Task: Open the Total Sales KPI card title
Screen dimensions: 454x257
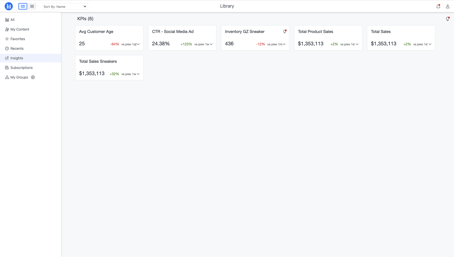Action: 381,32
